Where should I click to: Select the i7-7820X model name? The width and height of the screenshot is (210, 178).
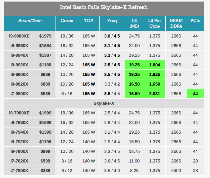click(x=19, y=161)
